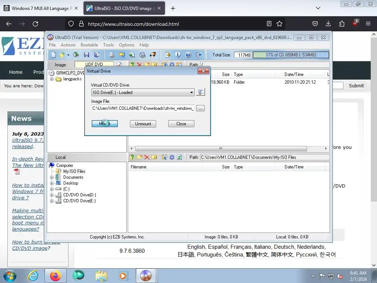Click the muted volume tray icon

coord(340,276)
